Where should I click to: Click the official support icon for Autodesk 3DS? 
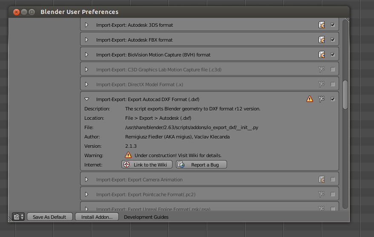click(322, 25)
